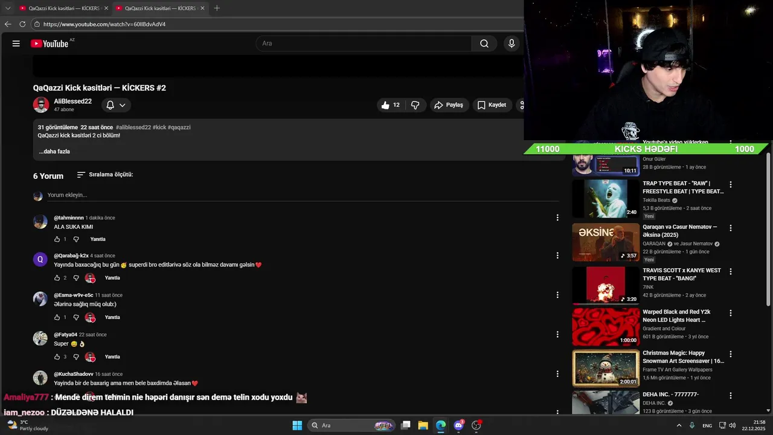Viewport: 773px width, 435px height.
Task: Open the YouTube guide hamburger menu
Action: point(16,43)
